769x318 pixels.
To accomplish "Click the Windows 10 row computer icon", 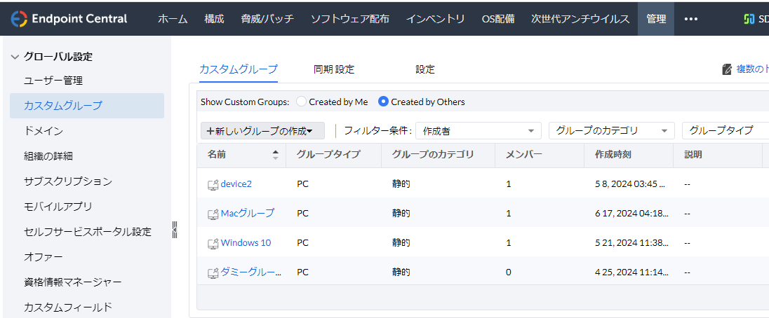I will [213, 243].
